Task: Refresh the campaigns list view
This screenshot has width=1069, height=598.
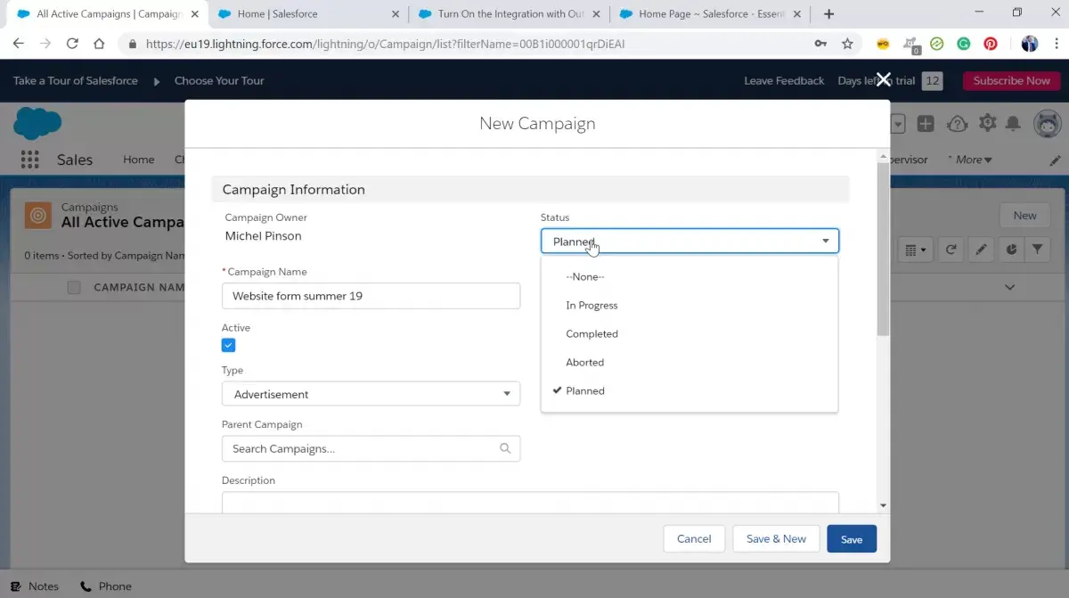Action: [x=951, y=250]
